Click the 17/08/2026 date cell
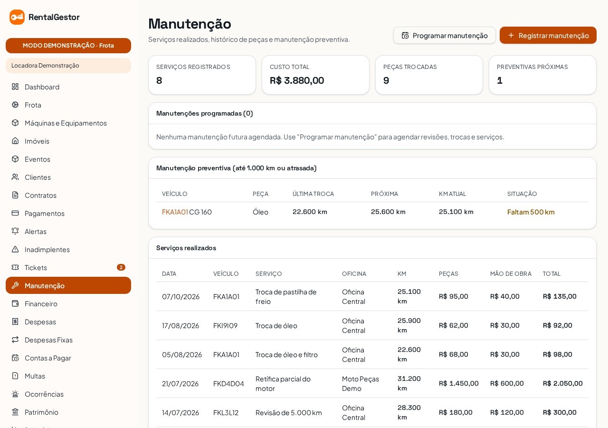Image resolution: width=608 pixels, height=428 pixels. 180,326
